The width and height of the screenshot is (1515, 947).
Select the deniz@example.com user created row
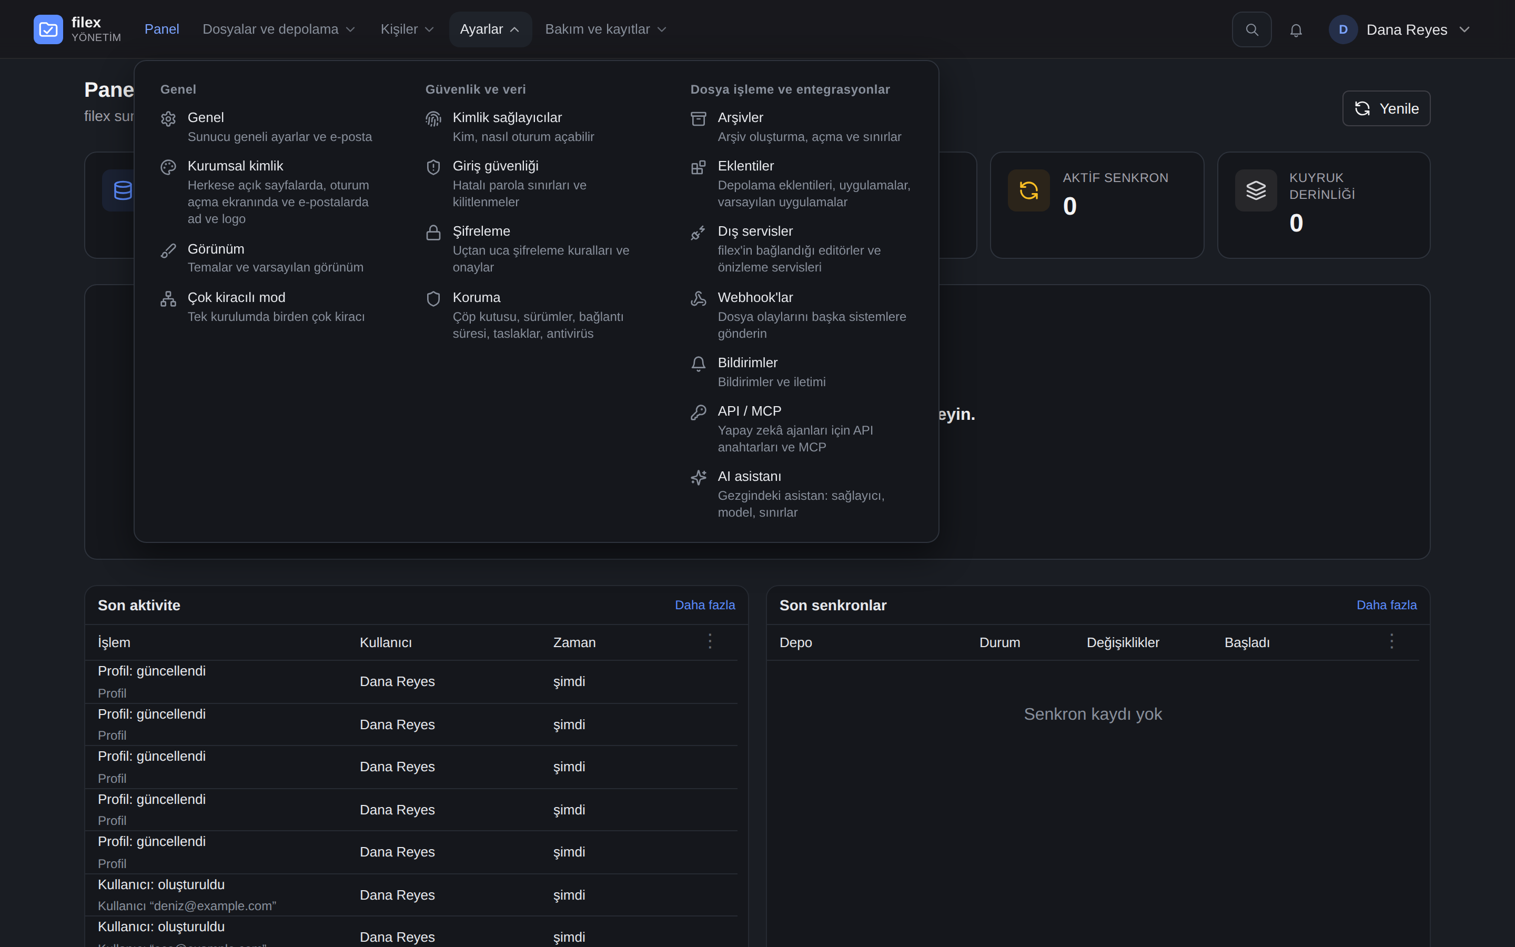point(411,895)
